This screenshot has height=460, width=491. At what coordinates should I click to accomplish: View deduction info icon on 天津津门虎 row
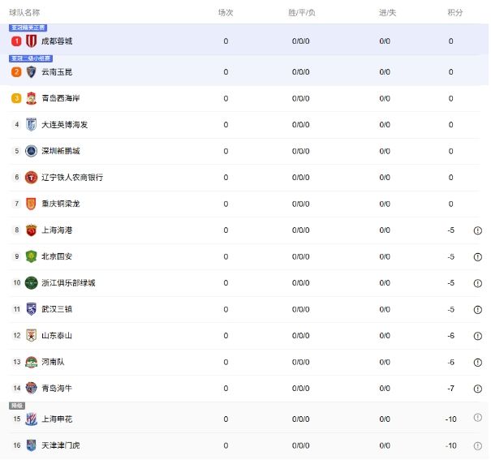pos(478,445)
